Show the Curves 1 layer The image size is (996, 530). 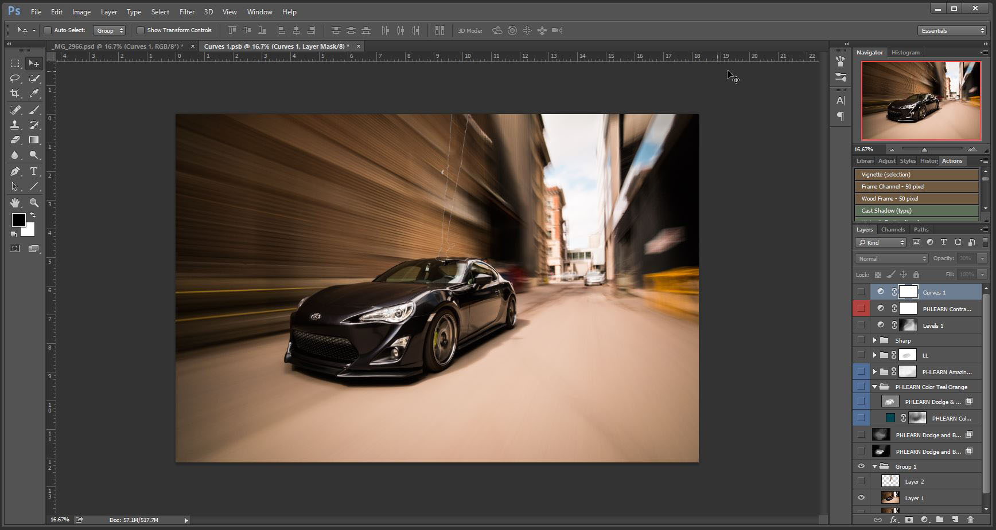coord(861,292)
